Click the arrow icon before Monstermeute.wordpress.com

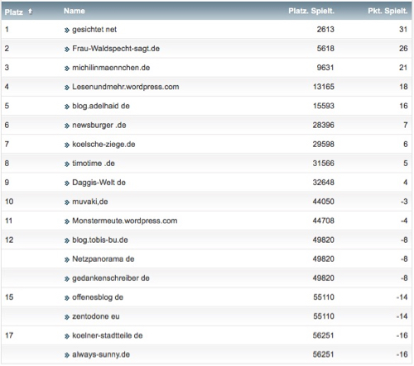coord(67,221)
